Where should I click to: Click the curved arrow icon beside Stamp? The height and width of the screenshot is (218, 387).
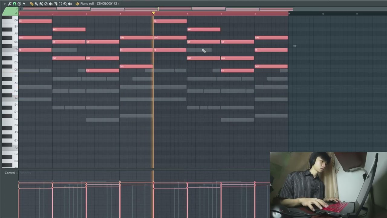tap(24, 4)
